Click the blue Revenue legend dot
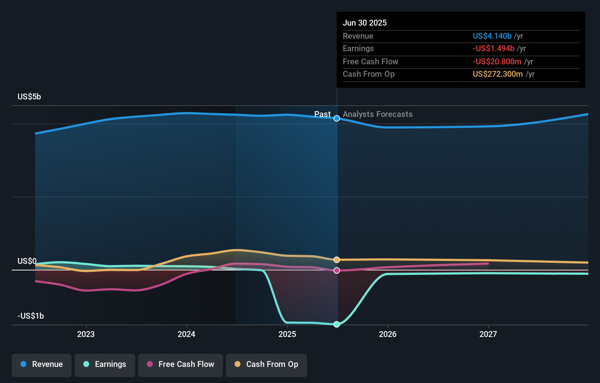The height and width of the screenshot is (383, 600). point(23,364)
